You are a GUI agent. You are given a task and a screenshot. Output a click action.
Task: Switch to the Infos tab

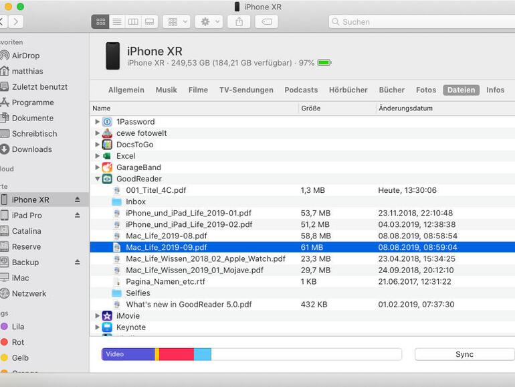click(496, 90)
